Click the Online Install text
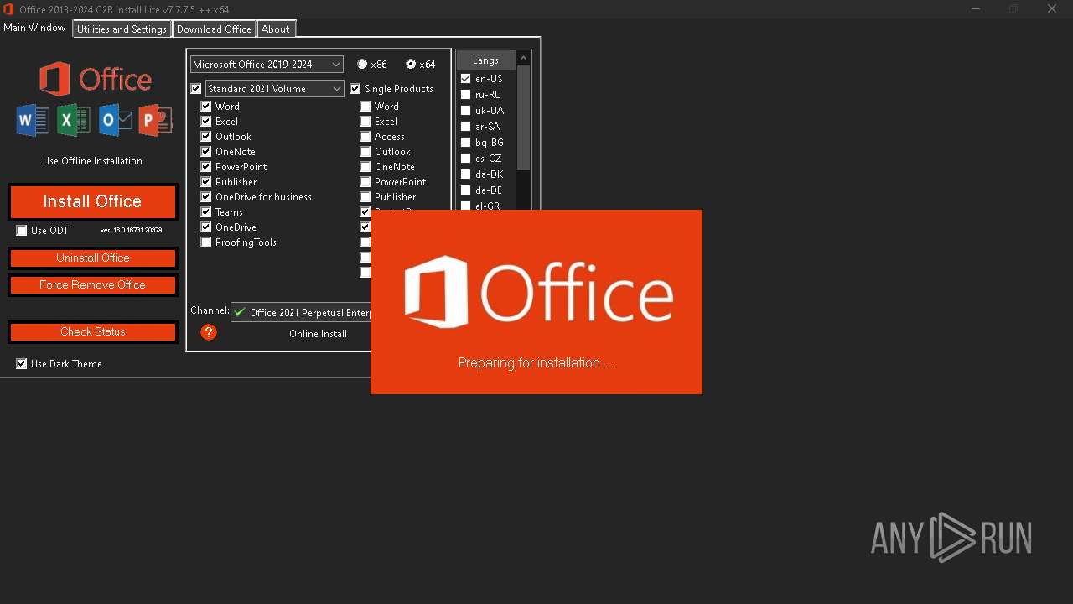 click(318, 334)
